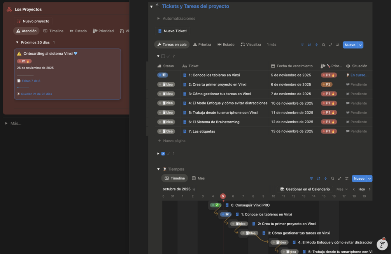Screen dimensions: 391x254
Task: Switch to the Timeline tab in Los Proyectos
Action: pos(53,31)
